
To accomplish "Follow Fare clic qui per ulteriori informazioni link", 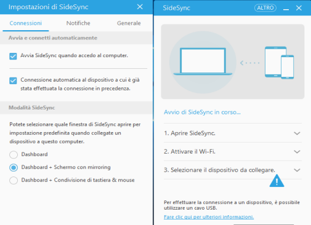I will (209, 217).
